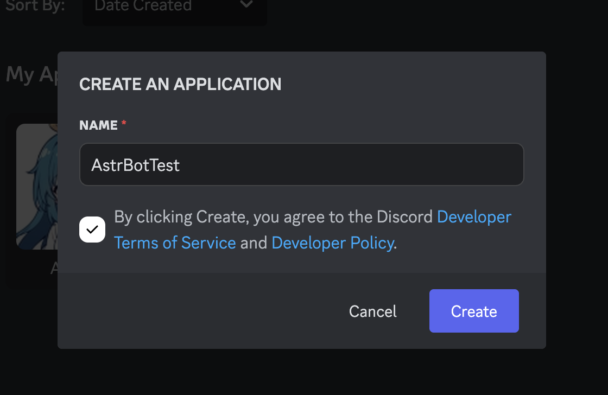The width and height of the screenshot is (608, 395).
Task: Click the Date Created dropdown chevron
Action: [x=246, y=4]
